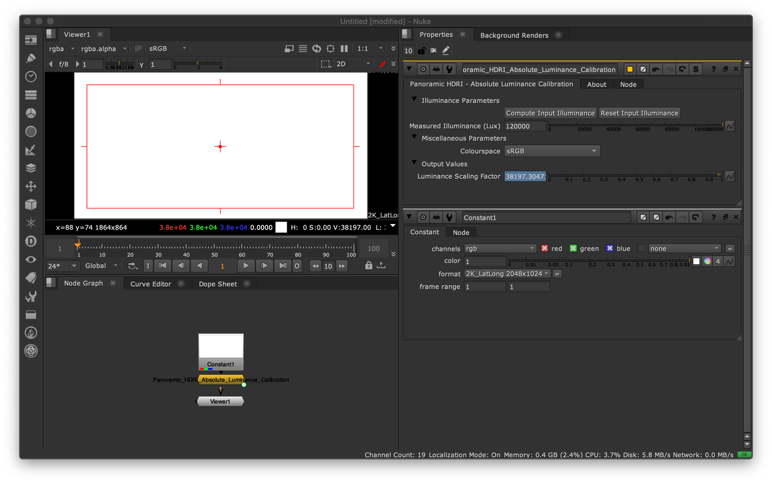Open the Draw (paintbrush) nodes menu in left toolbar

coord(31,58)
